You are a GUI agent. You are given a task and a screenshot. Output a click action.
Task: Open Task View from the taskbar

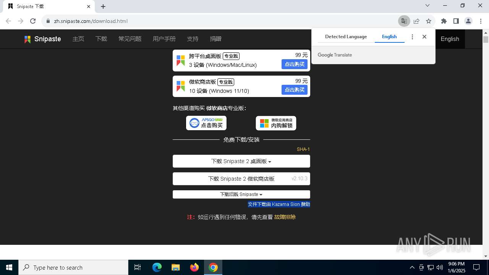[138, 267]
